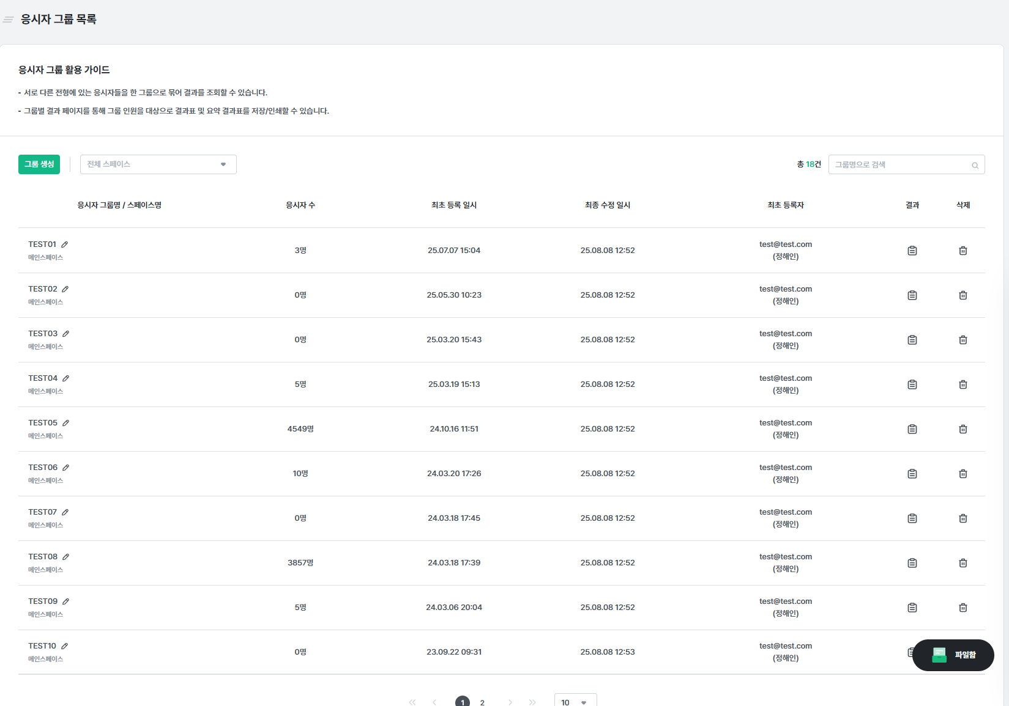
Task: Click the edit pencil next to TEST01
Action: click(64, 245)
